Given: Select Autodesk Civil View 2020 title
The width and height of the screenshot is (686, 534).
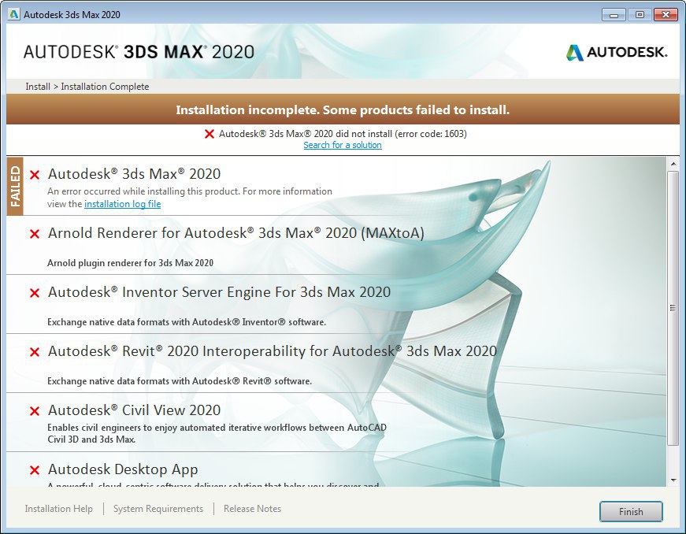Looking at the screenshot, I should 135,410.
